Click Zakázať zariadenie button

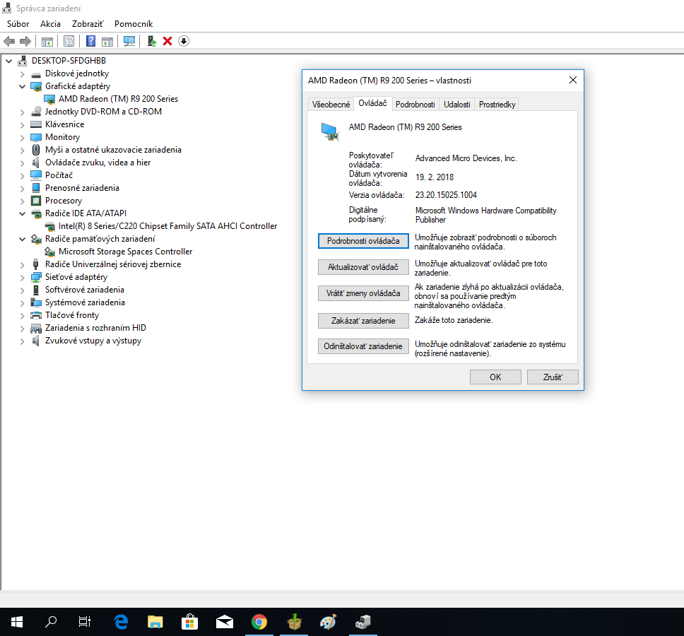pyautogui.click(x=363, y=321)
